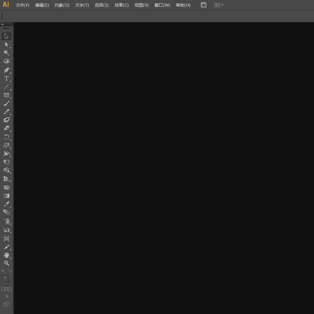Expand the tools panel with double arrows
The width and height of the screenshot is (314, 314).
[x=3, y=24]
